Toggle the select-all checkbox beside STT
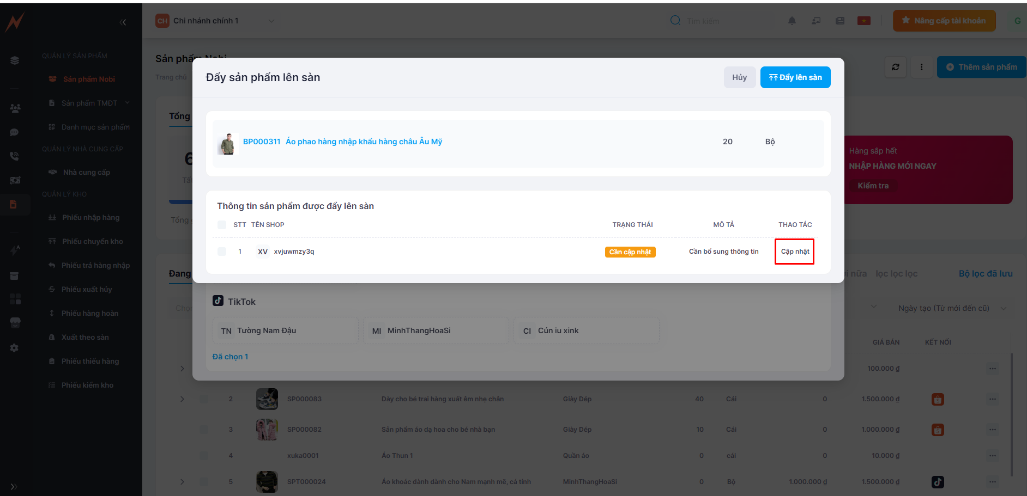The width and height of the screenshot is (1027, 496). point(222,225)
